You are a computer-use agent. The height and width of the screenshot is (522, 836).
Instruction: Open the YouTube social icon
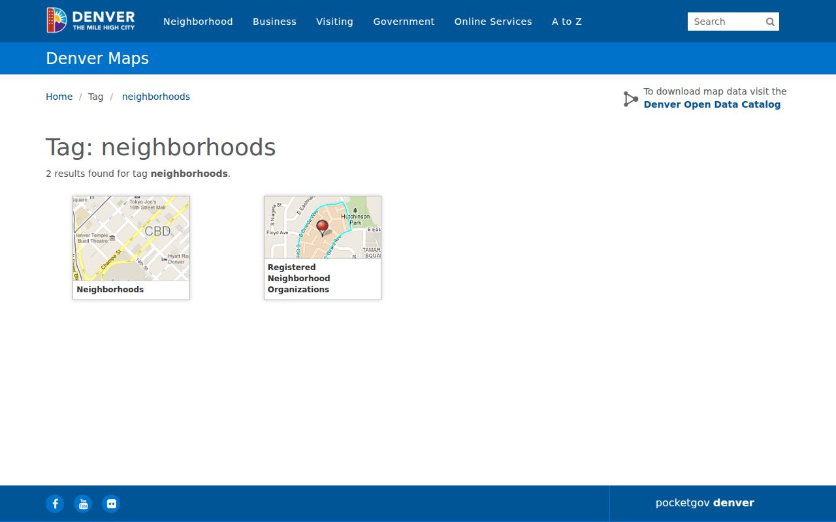pos(83,504)
